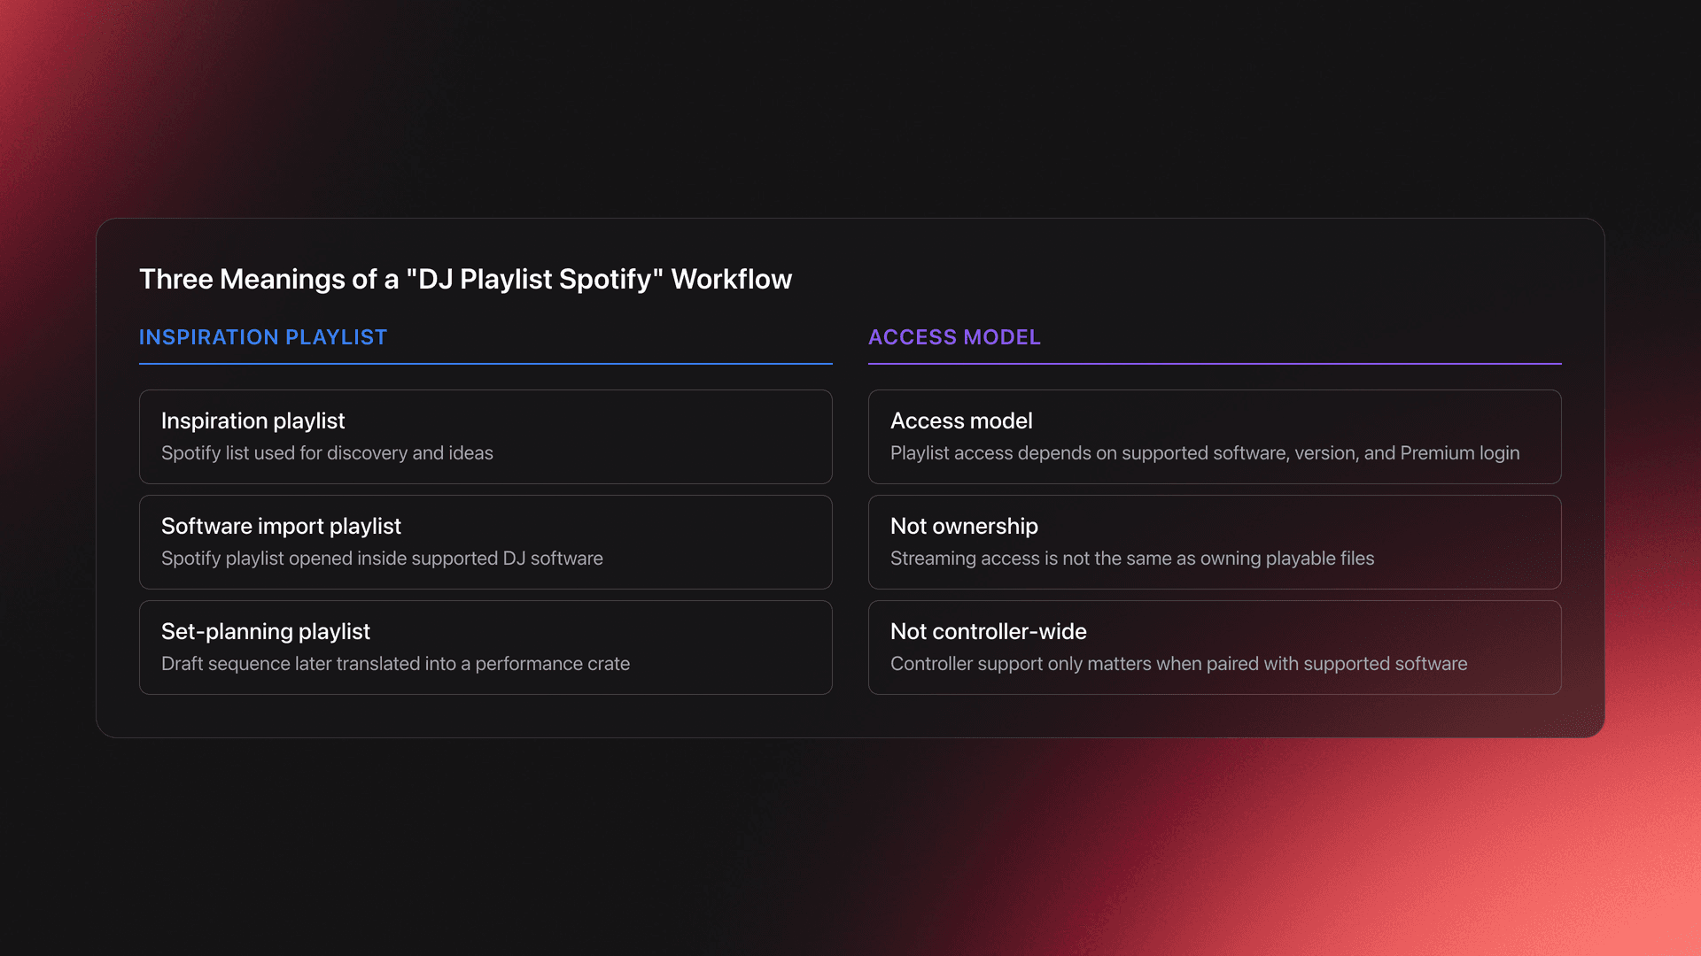Click the "Access model" card
Screen dimensions: 1701x956
pyautogui.click(x=1215, y=436)
